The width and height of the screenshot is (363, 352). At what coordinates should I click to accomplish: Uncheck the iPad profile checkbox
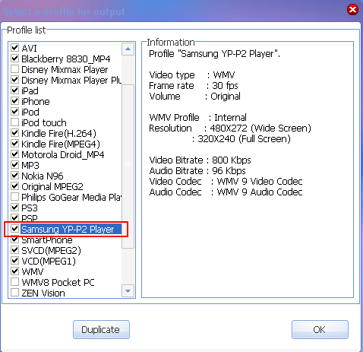[x=15, y=90]
